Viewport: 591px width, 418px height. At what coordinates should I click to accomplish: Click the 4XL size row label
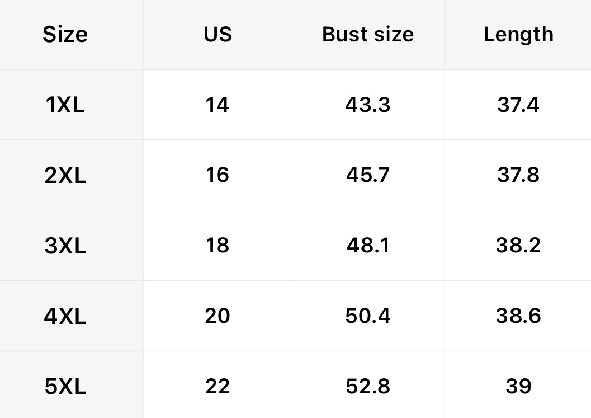(65, 316)
